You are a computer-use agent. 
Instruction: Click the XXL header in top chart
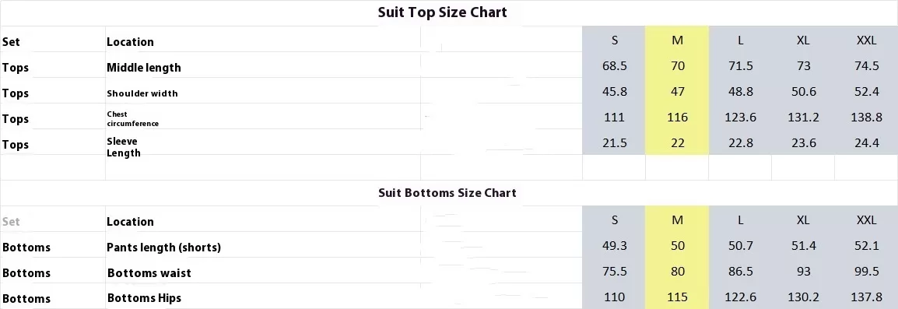point(867,40)
